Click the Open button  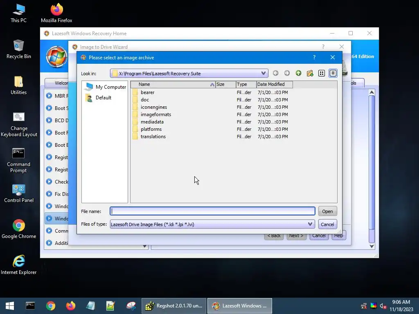327,211
